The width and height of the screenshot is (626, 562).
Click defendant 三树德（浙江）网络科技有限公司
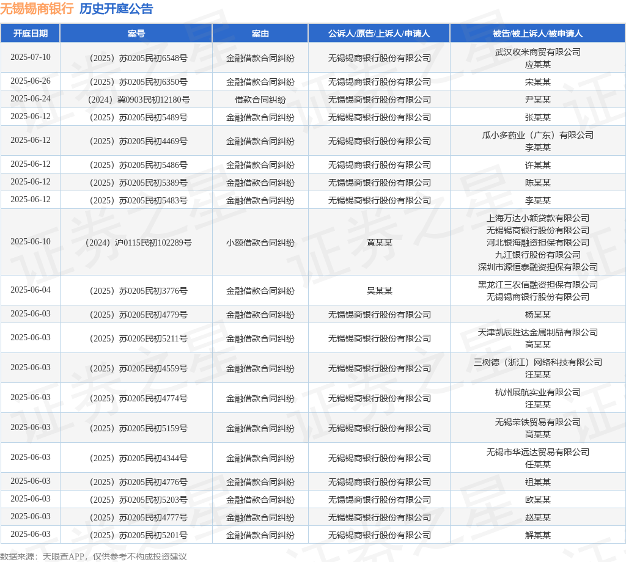point(538,362)
